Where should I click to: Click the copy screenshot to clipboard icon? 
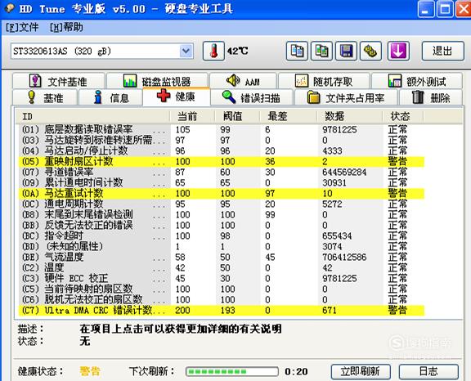click(x=321, y=51)
